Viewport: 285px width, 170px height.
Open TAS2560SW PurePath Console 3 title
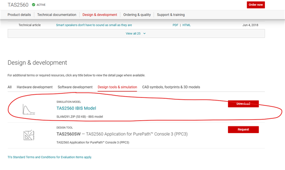tap(122, 134)
